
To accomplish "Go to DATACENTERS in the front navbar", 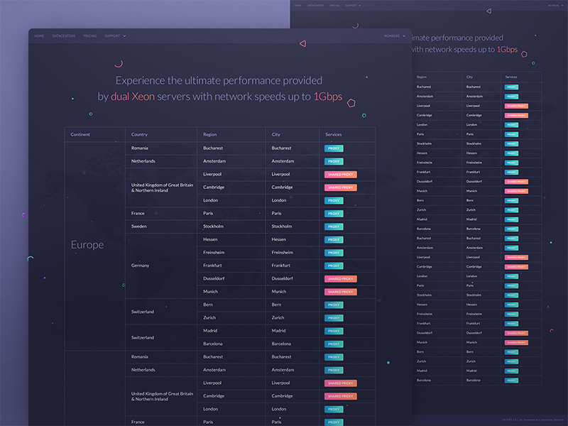I will 63,35.
